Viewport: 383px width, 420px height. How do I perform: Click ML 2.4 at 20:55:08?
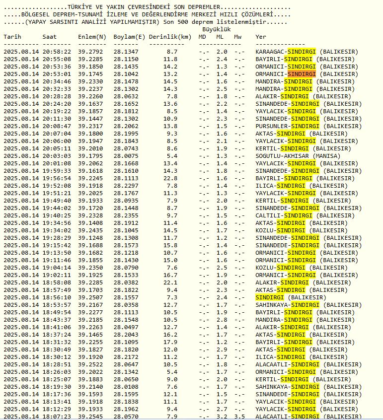222,59
